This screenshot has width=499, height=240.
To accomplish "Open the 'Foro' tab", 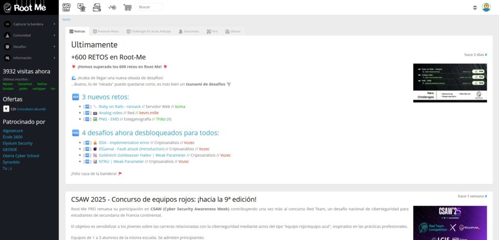I will tap(212, 31).
